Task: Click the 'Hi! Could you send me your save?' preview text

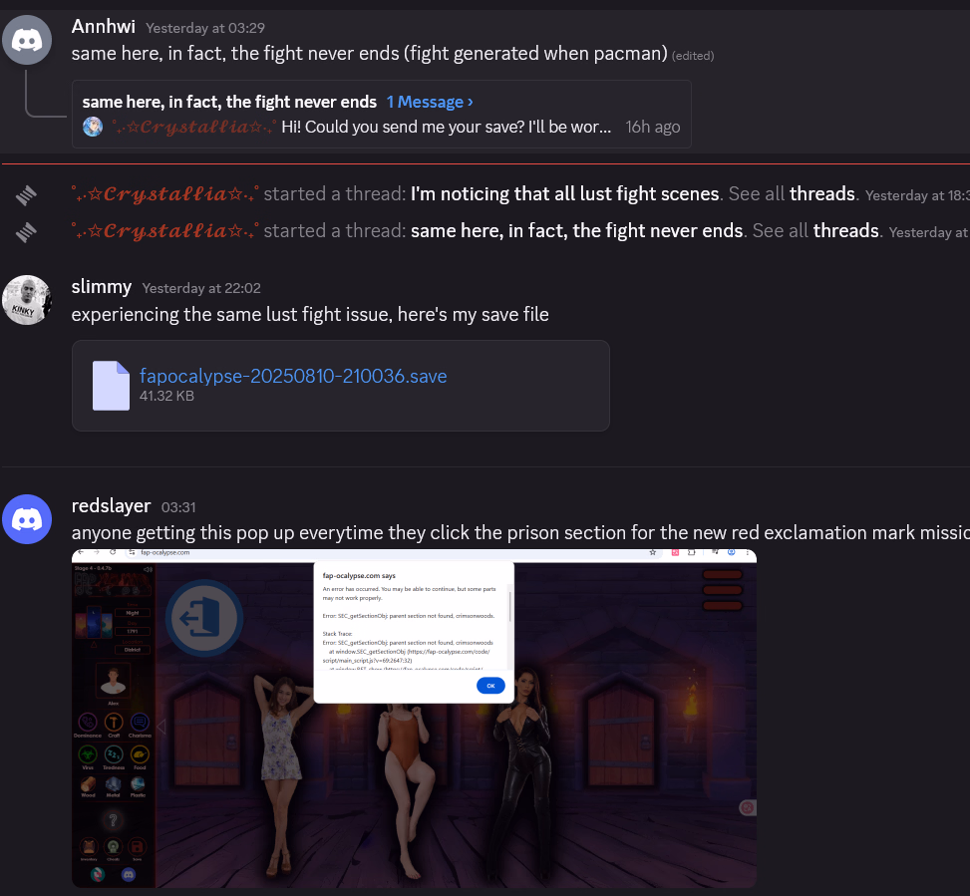Action: [x=446, y=127]
